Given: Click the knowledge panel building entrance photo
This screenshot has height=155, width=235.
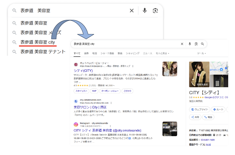Looking at the screenshot, I should coord(219,81).
